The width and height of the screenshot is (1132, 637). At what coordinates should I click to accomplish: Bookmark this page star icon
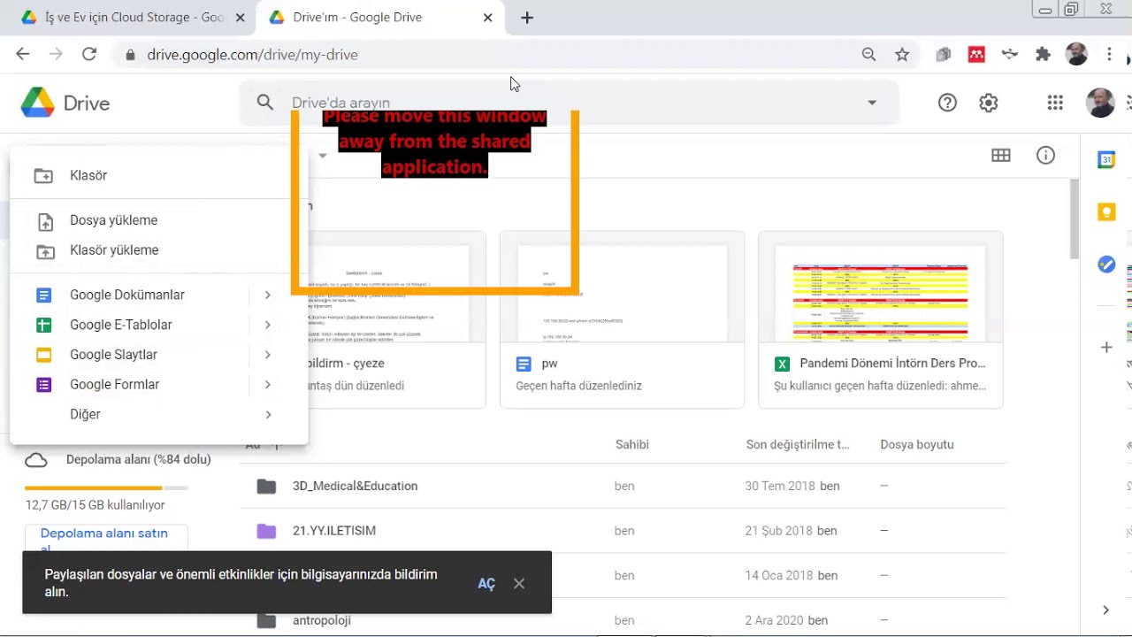tap(902, 55)
